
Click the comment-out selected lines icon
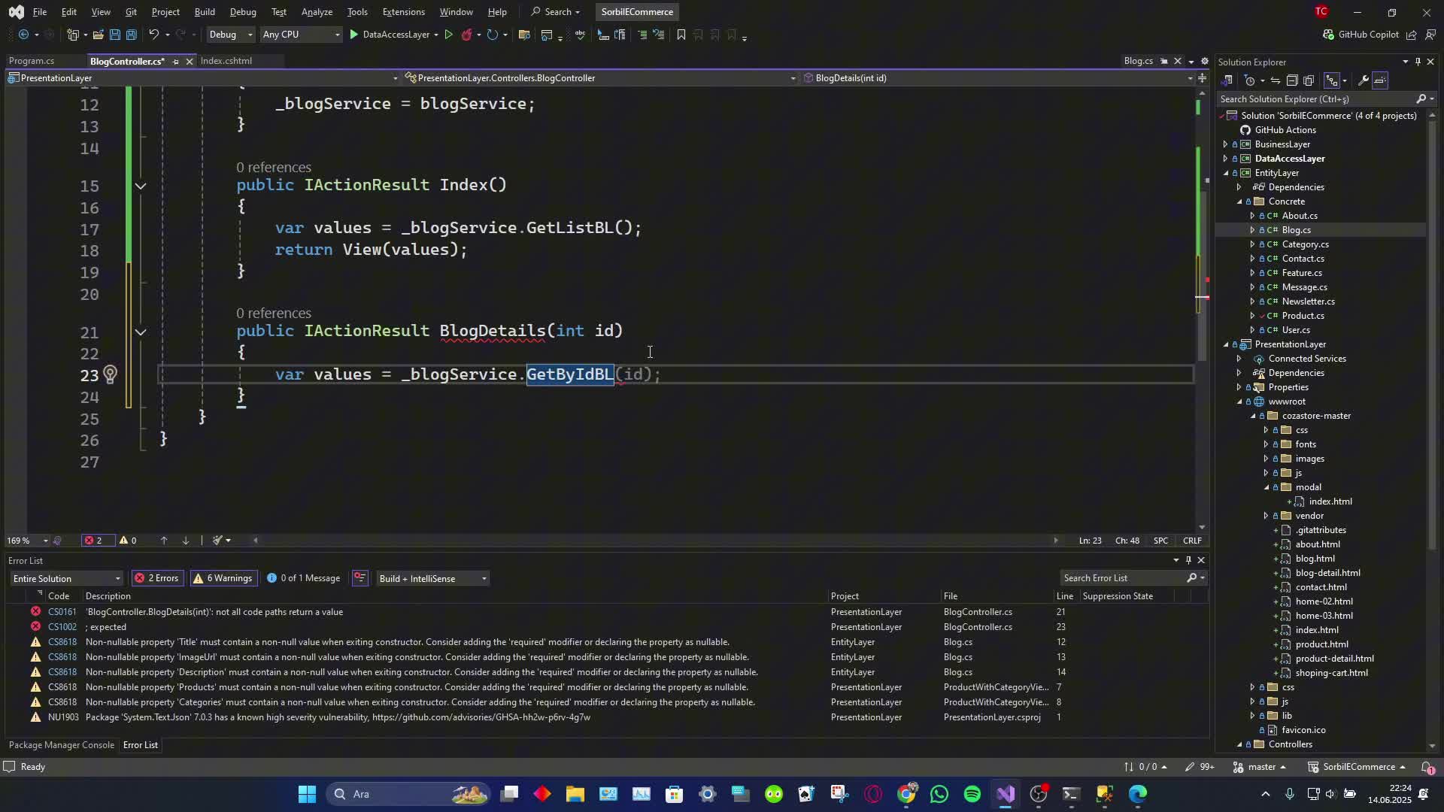click(x=642, y=35)
